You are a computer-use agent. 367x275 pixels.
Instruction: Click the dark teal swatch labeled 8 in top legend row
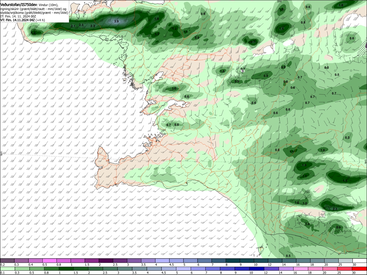coord(233,261)
